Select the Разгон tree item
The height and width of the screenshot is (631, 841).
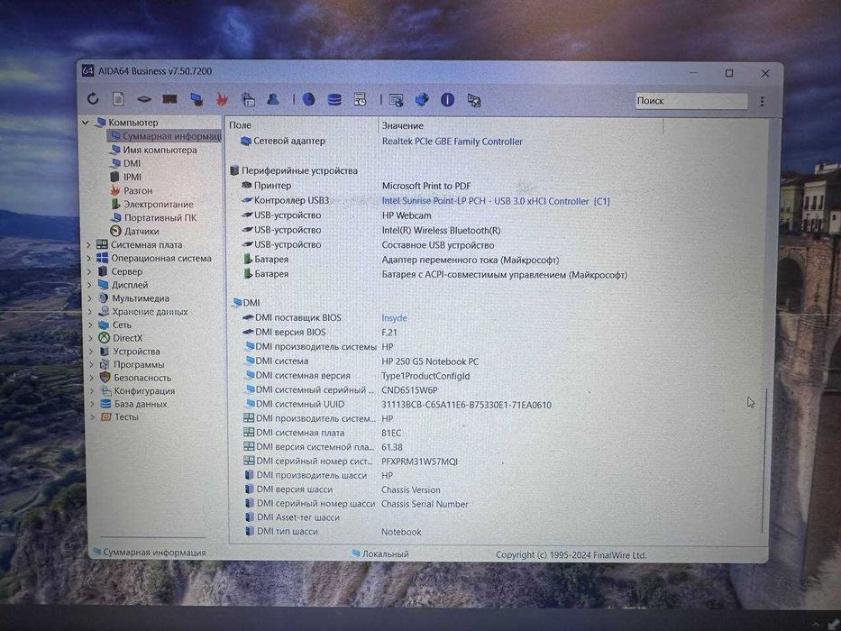pos(132,190)
